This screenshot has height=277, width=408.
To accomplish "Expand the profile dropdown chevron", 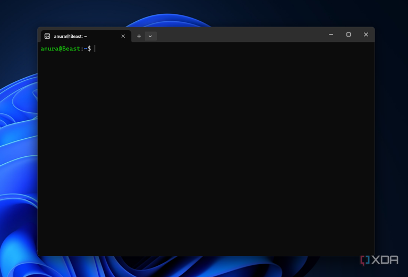I will point(150,36).
